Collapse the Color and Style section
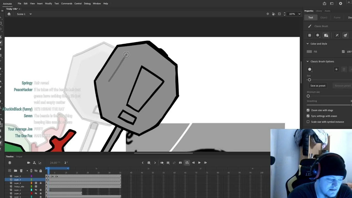This screenshot has height=198, width=352. (307, 44)
